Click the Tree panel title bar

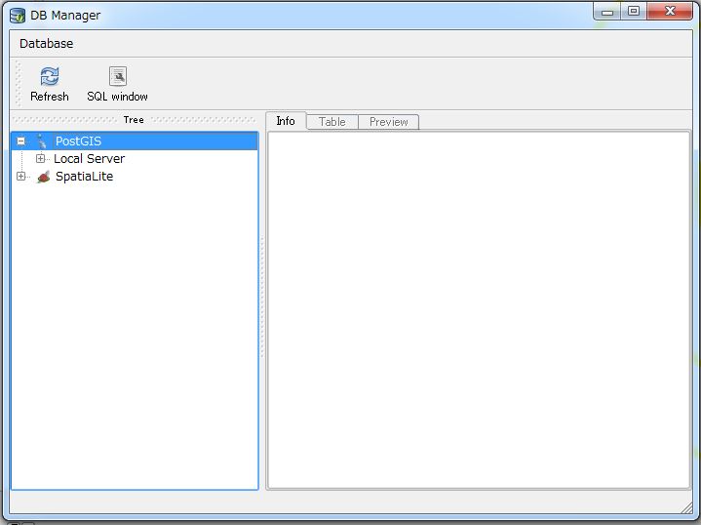coord(134,119)
